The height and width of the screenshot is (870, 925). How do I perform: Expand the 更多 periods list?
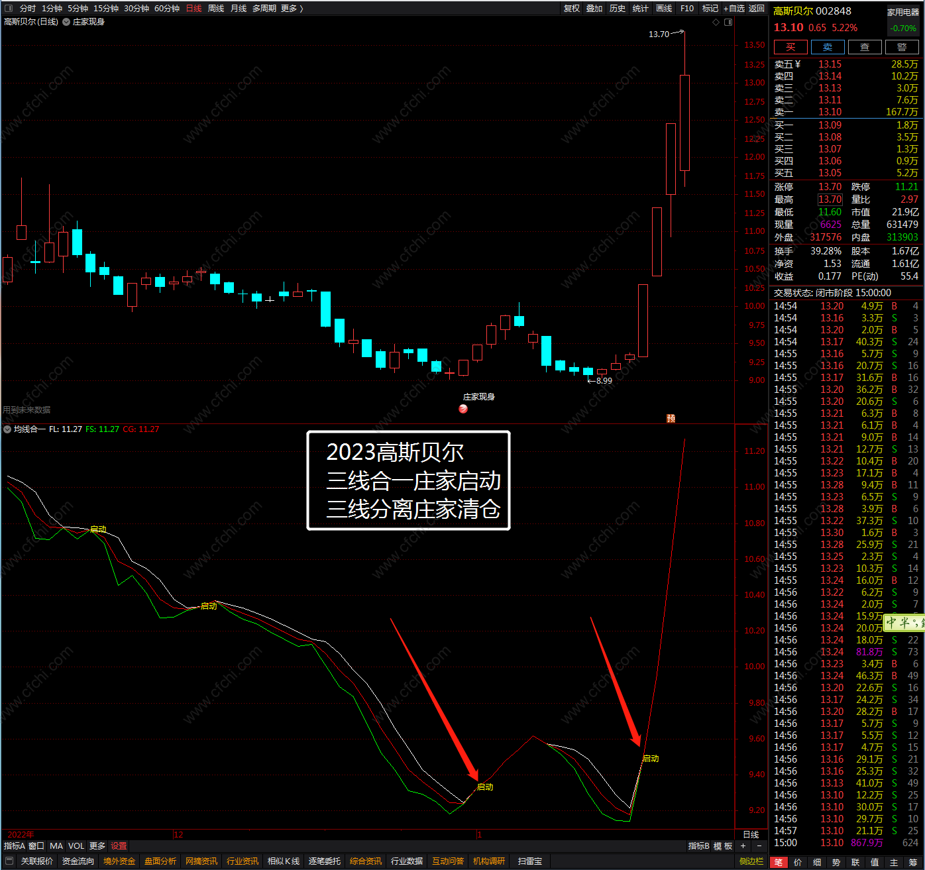pos(292,9)
